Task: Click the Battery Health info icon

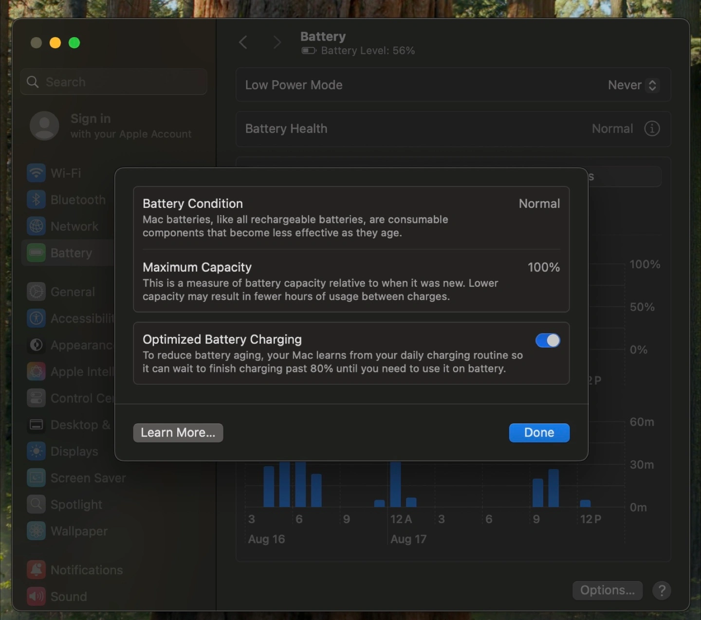Action: point(652,128)
